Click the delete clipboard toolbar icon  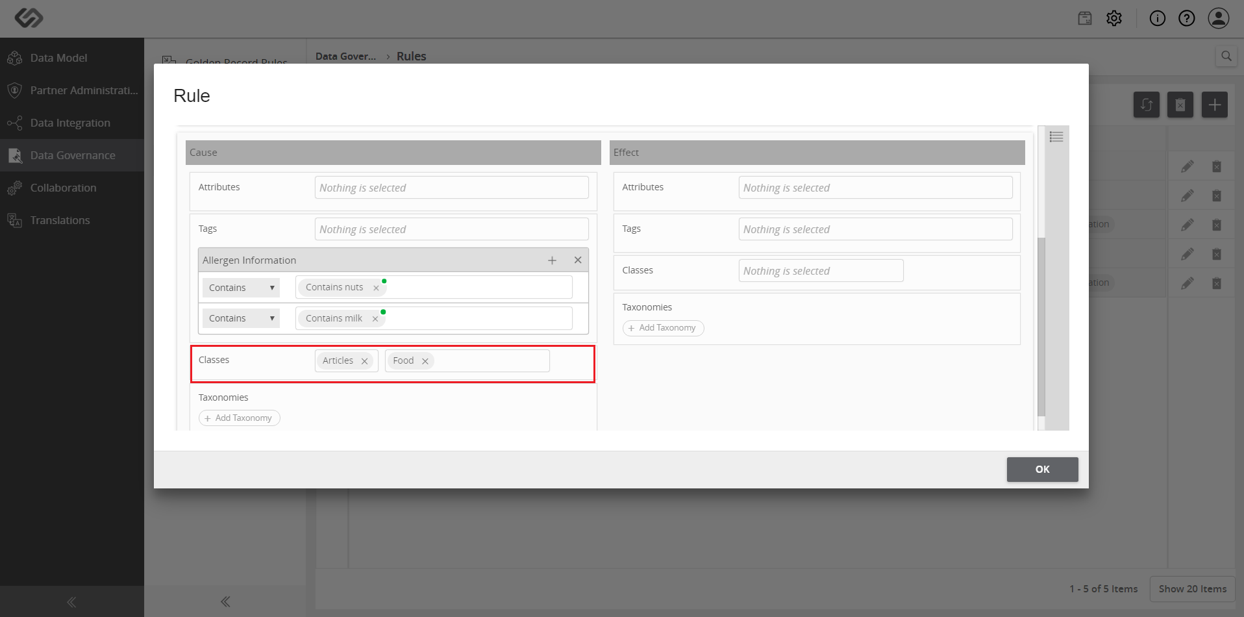(x=1180, y=105)
